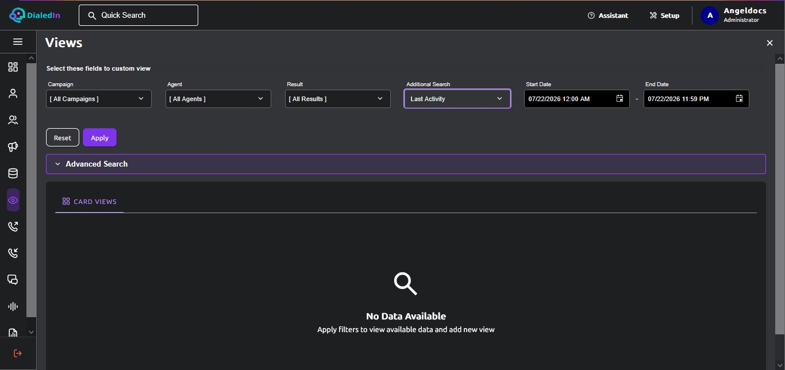Click the "Select these fields to custom view" text
Screen dimensions: 785x370
point(98,68)
